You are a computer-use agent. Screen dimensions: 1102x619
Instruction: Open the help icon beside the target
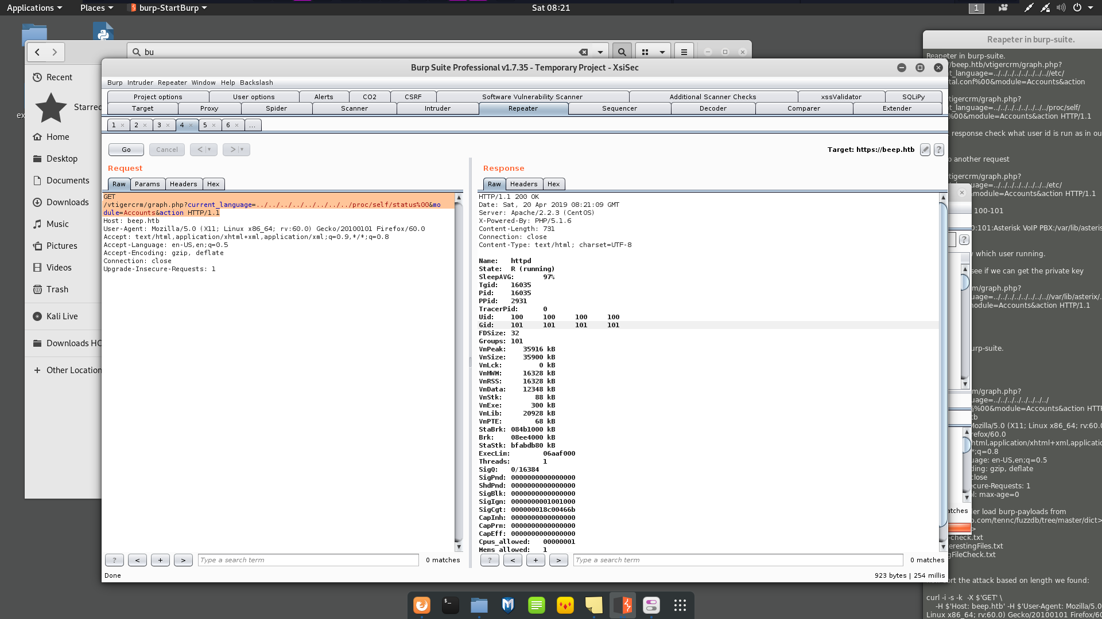click(x=938, y=150)
